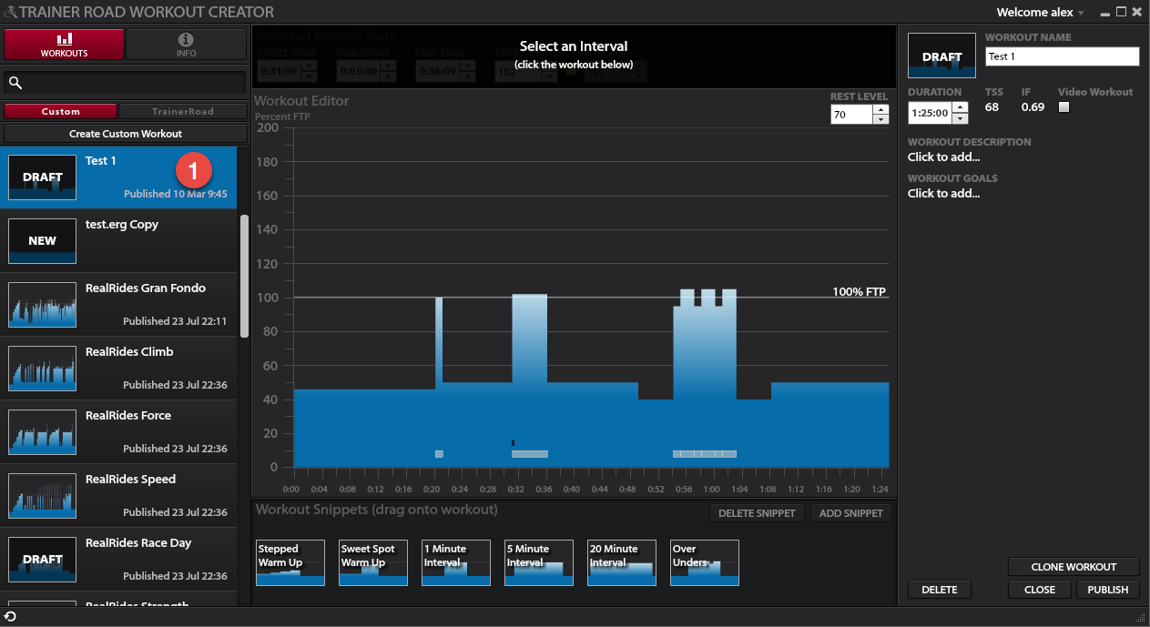Screen dimensions: 1150x627
Task: Open the Welcome alex user dropdown
Action: click(x=1041, y=13)
